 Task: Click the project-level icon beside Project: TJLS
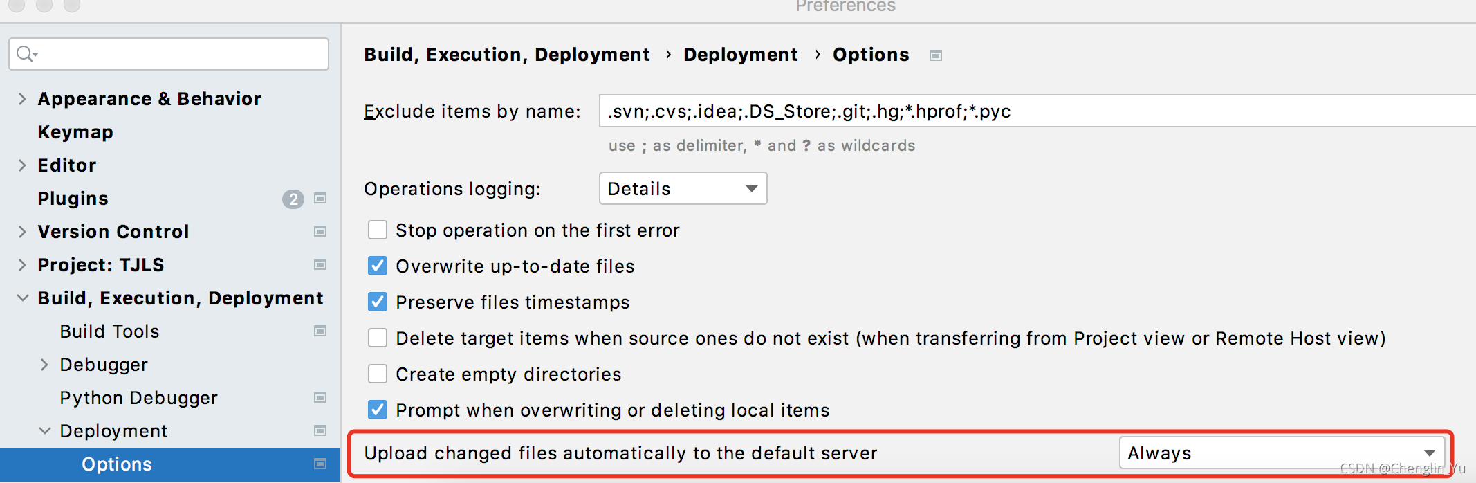pyautogui.click(x=320, y=264)
